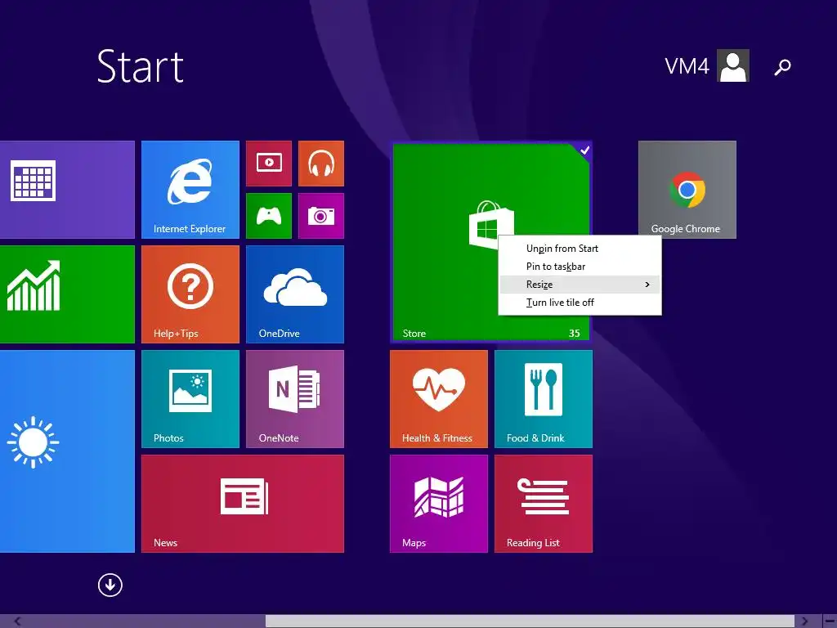Open the Video tile
Screen dimensions: 837x628
coord(268,164)
